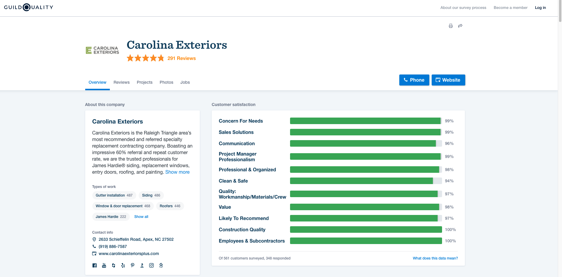The height and width of the screenshot is (277, 562).
Task: Click the Carolina Exteriors logo image
Action: coord(102,50)
